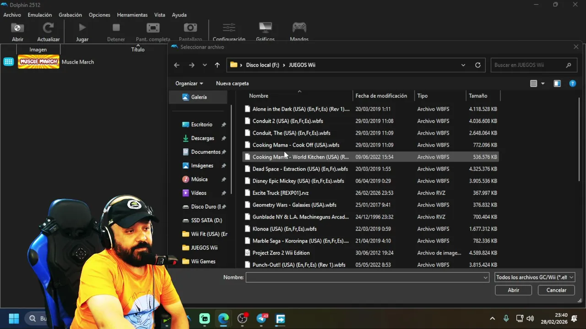Open recent locations chevron in file dialog
Screen dimensions: 586x329
205,65
